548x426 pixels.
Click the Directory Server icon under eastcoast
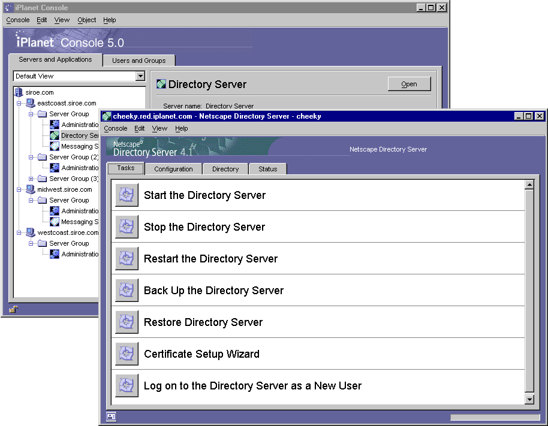(55, 135)
